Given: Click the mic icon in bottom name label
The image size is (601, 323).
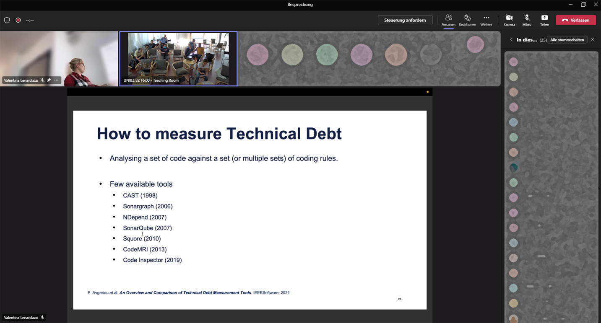Looking at the screenshot, I should [x=42, y=318].
